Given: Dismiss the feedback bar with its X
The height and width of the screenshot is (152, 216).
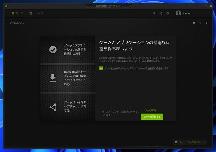Looking at the screenshot, I should pyautogui.click(x=204, y=142).
